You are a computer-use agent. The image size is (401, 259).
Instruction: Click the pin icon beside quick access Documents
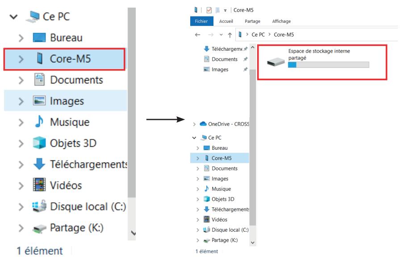(x=245, y=59)
